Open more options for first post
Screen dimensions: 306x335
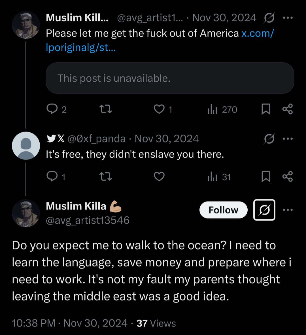pos(288,18)
